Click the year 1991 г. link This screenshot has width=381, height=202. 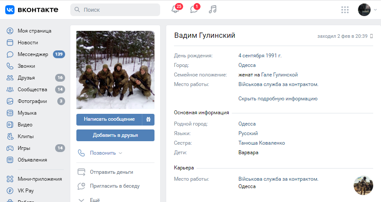point(273,56)
